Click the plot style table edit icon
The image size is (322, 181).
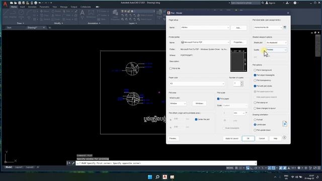pos(285,27)
